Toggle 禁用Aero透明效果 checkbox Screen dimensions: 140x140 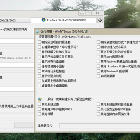coord(98,57)
